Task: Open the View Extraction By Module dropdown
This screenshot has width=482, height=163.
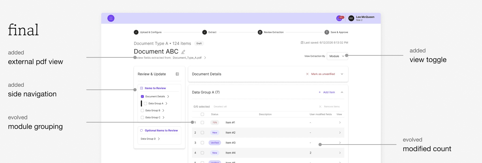Action: [337, 56]
